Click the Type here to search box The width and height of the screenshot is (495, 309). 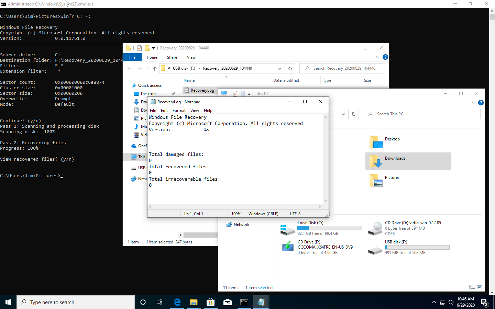coord(76,302)
